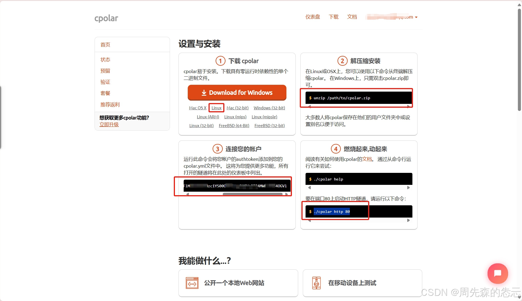Expand the account email dropdown

coord(392,17)
